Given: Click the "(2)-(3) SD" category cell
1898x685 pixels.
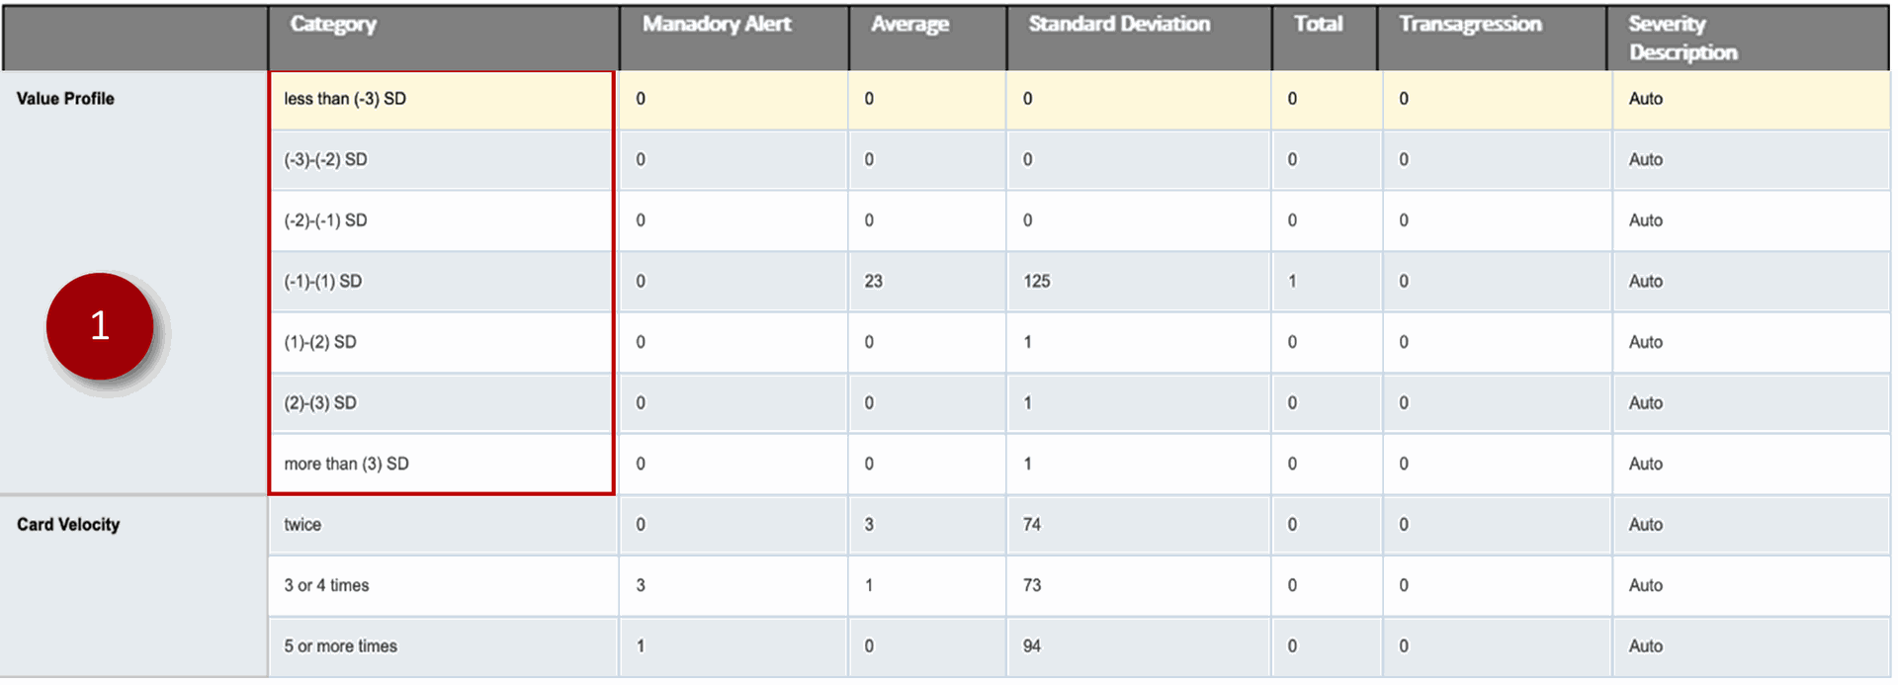Looking at the screenshot, I should coord(320,403).
